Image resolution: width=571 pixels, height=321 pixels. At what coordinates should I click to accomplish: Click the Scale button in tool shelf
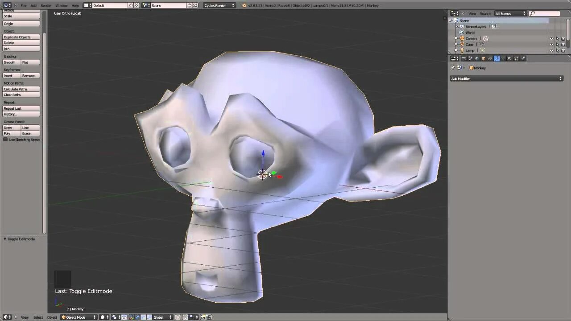pos(21,16)
